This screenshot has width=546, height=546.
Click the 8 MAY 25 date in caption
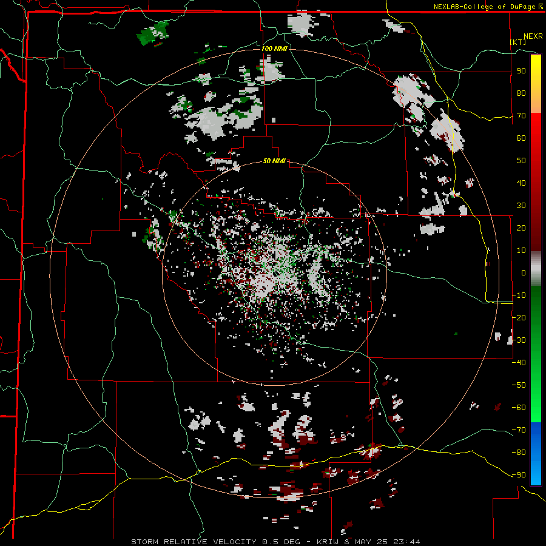365,542
